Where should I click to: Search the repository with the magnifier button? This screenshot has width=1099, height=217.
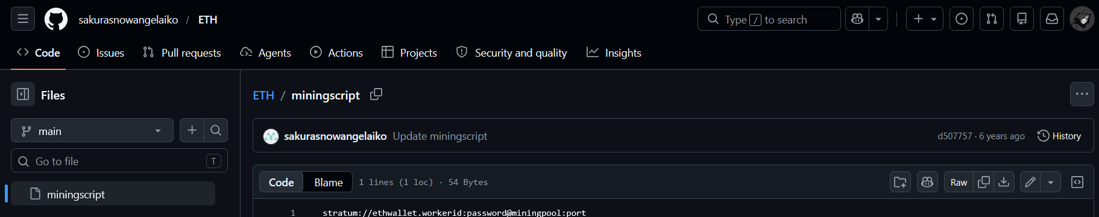215,130
